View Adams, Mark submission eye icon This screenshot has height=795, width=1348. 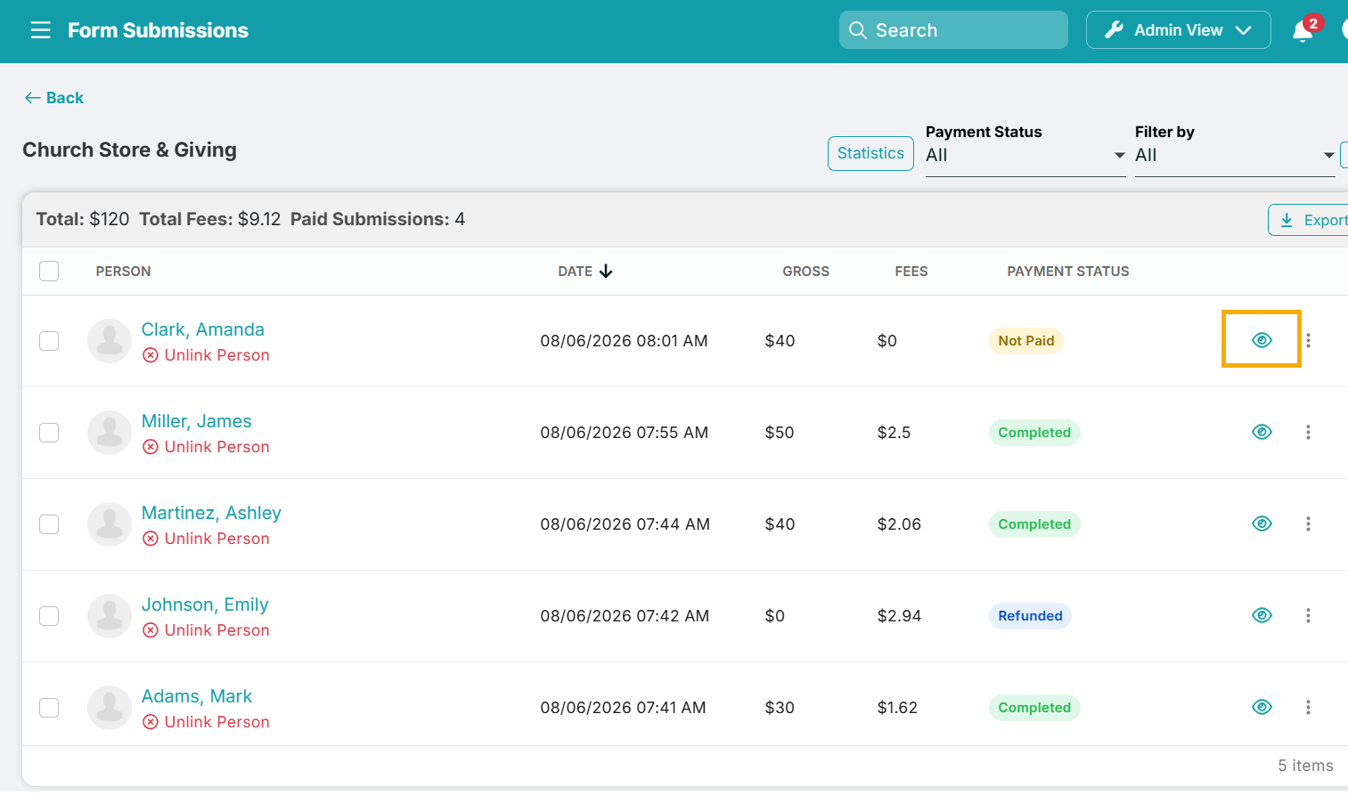1262,707
